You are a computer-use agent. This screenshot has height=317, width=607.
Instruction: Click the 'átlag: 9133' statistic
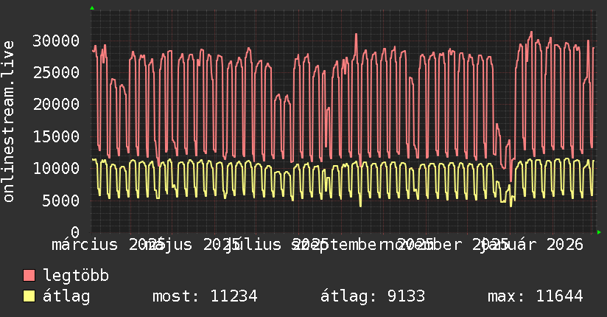point(373,297)
